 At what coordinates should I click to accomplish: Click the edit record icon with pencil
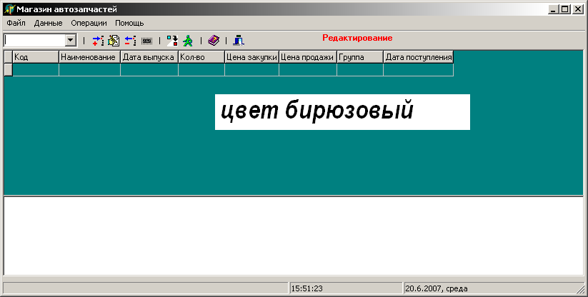pos(114,41)
